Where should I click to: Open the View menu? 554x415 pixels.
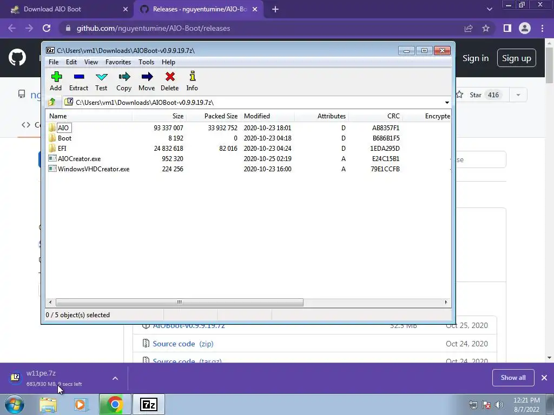coord(91,62)
